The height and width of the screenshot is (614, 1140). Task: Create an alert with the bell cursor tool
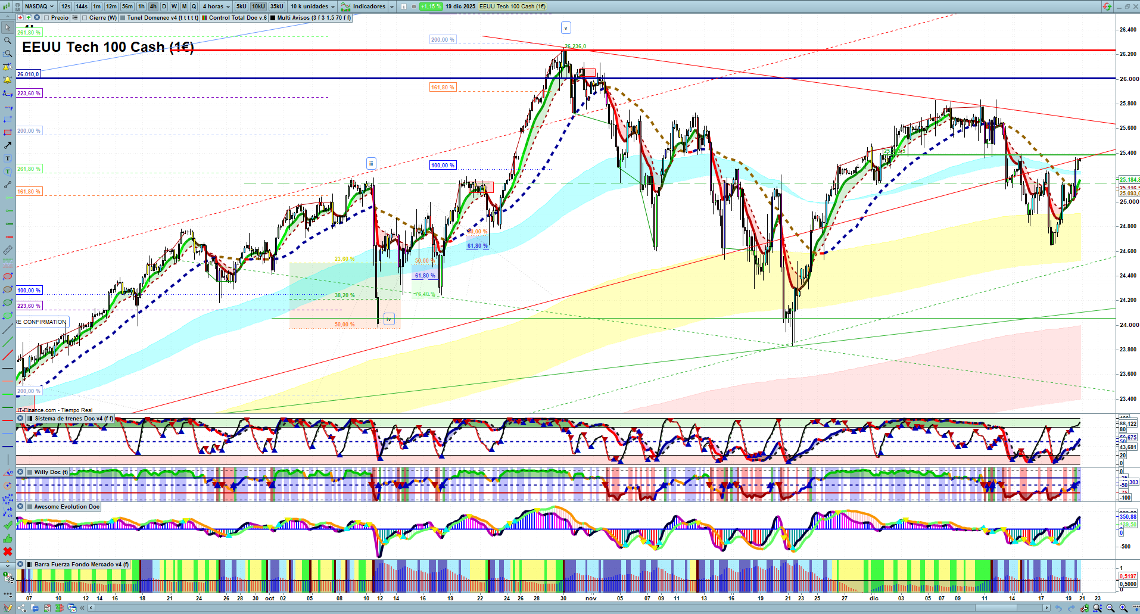pyautogui.click(x=8, y=67)
